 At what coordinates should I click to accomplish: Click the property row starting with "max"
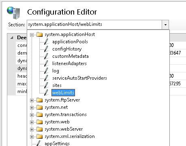tap(21, 84)
